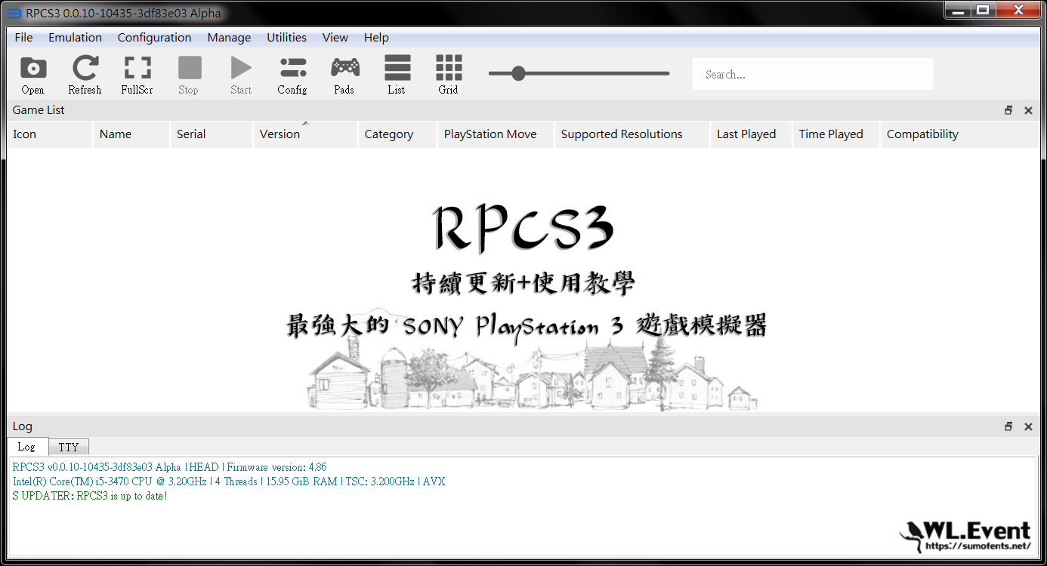The height and width of the screenshot is (566, 1047).
Task: Switch to Grid view mode
Action: point(449,75)
